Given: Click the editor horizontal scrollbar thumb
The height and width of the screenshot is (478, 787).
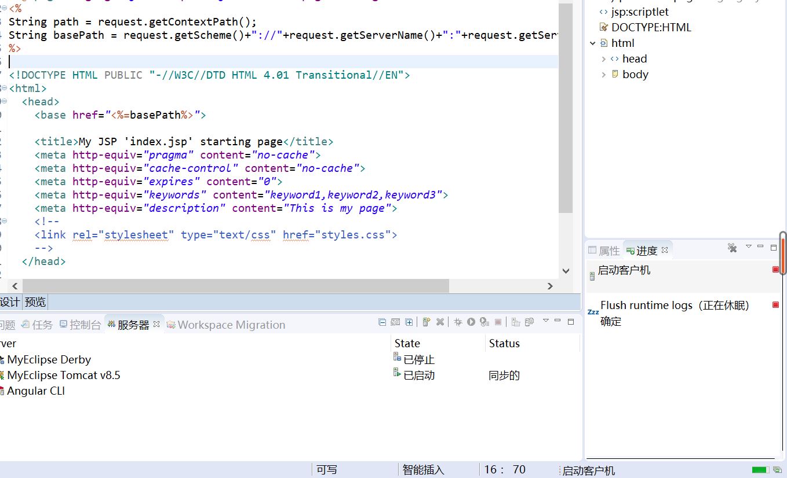Looking at the screenshot, I should pyautogui.click(x=236, y=285).
